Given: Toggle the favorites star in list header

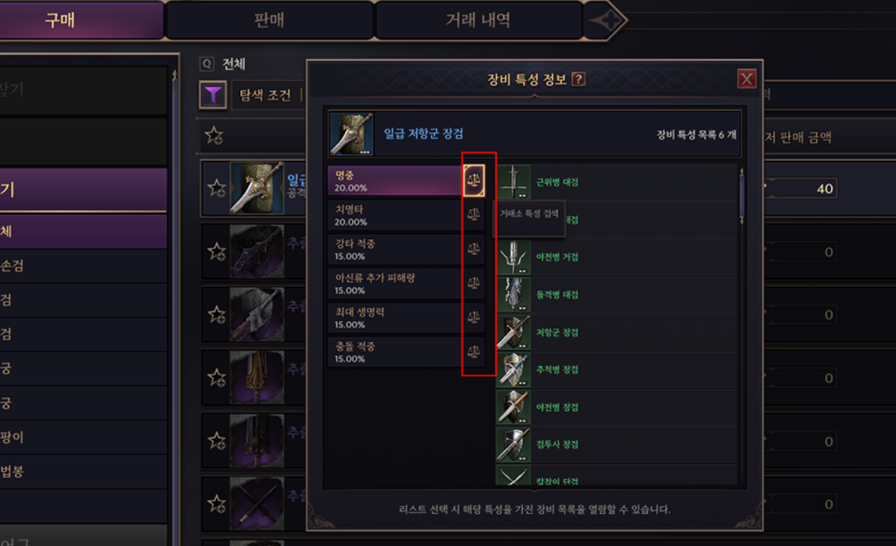Looking at the screenshot, I should click(x=215, y=136).
